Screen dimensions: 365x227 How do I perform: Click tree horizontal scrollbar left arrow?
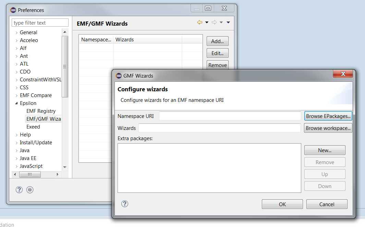point(15,174)
